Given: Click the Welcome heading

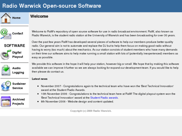Looking at the screenshot, I should click(39, 16).
